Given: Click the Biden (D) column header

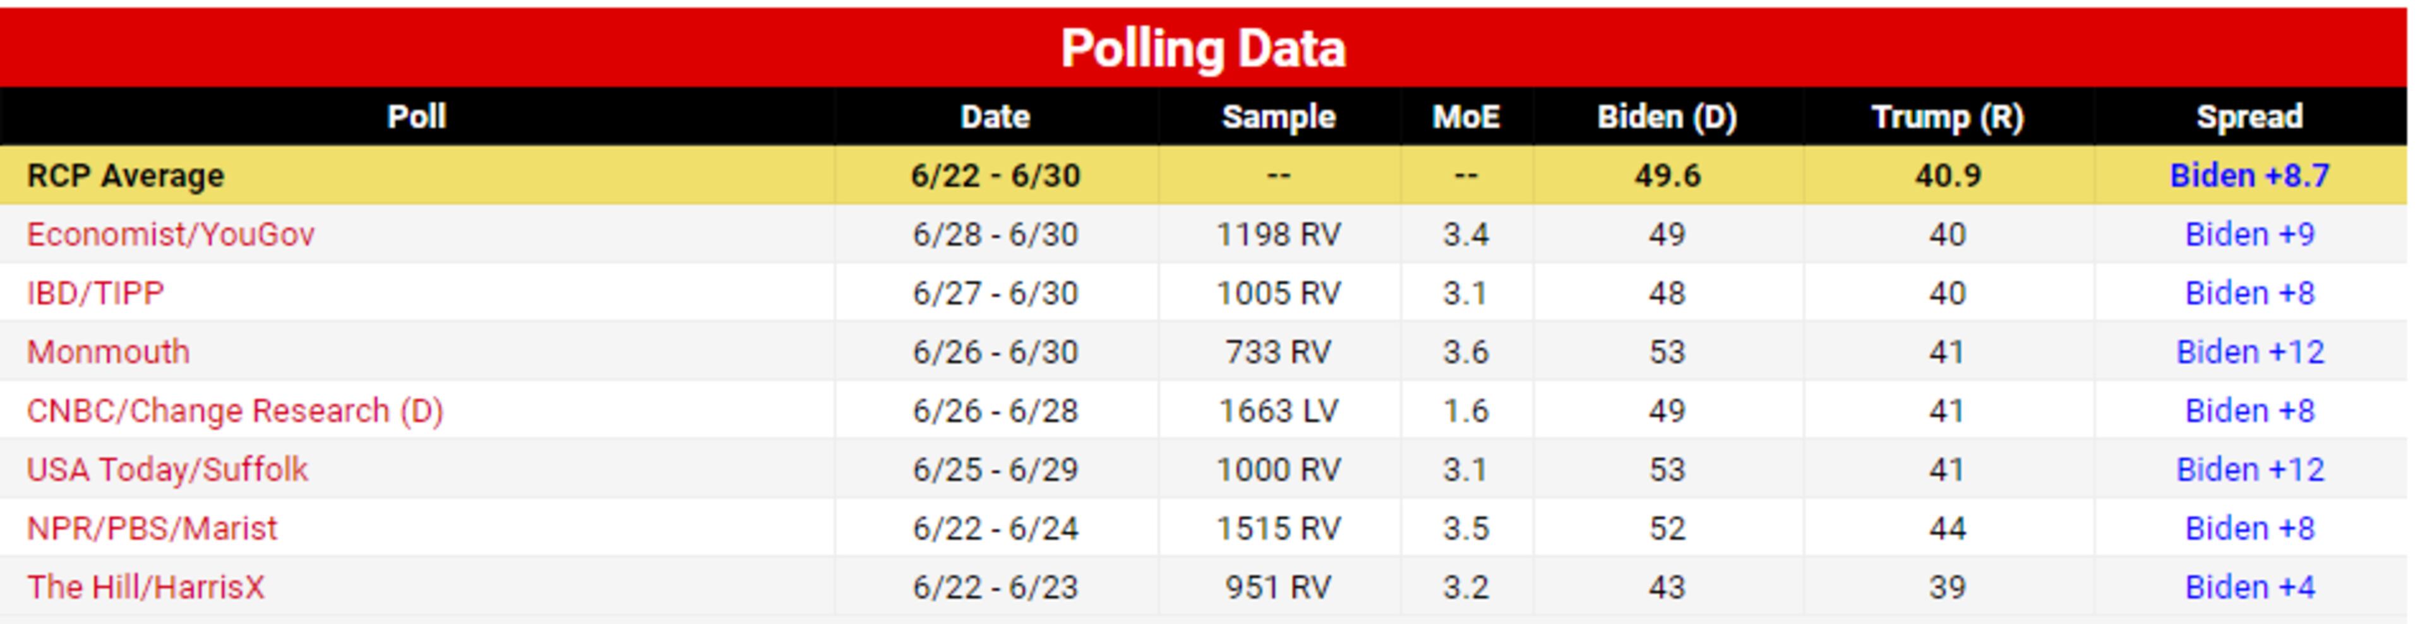Looking at the screenshot, I should click(1667, 117).
